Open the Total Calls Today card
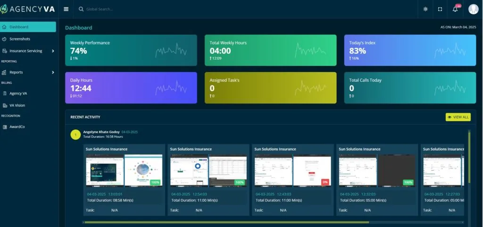 pyautogui.click(x=410, y=88)
